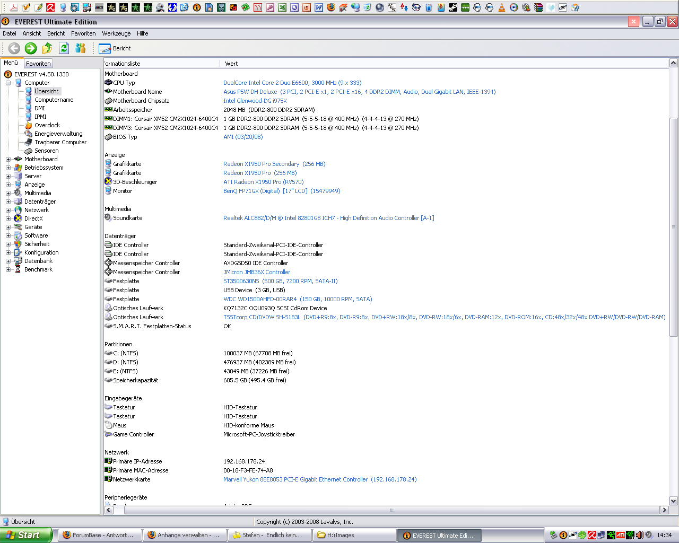Launch Steam from the top launcher bar

pos(452,7)
